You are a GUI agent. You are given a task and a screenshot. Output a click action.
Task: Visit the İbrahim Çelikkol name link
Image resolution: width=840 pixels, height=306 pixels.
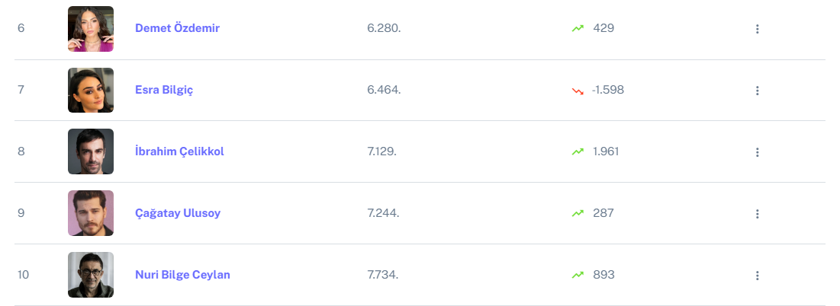click(179, 151)
